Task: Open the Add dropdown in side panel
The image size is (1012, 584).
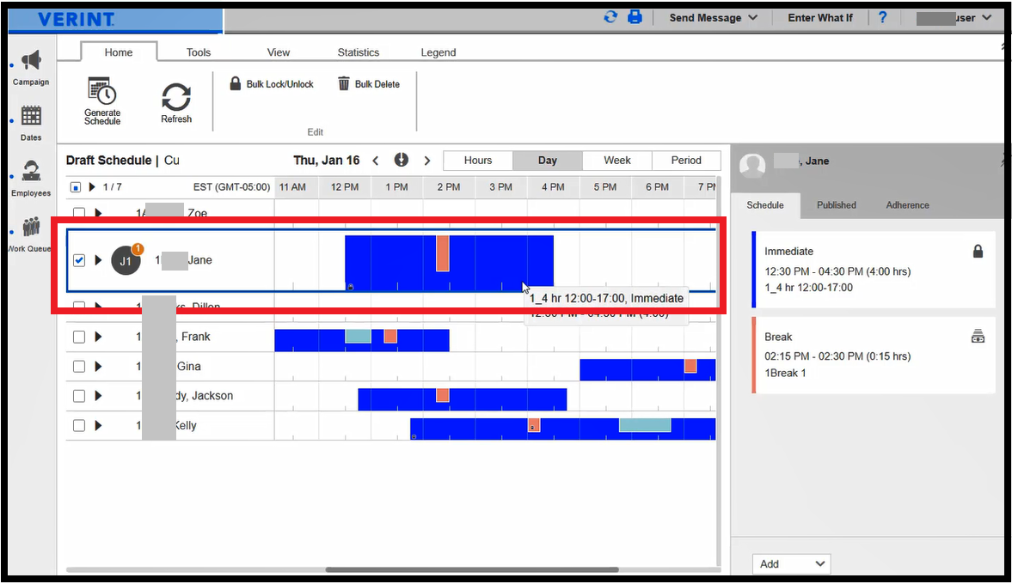Action: tap(791, 564)
